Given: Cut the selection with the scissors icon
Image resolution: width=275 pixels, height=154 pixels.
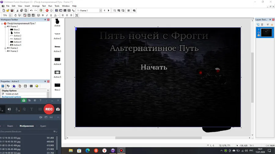Looking at the screenshot, I should click(x=17, y=10).
